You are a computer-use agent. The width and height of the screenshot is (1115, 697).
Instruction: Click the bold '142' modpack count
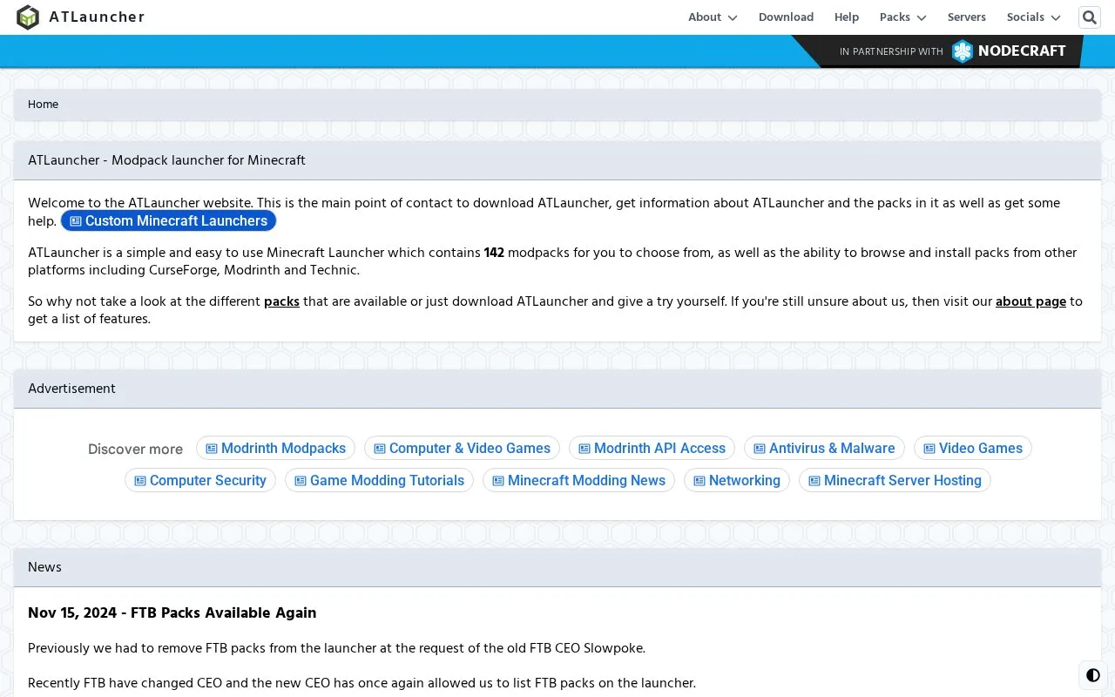coord(494,253)
